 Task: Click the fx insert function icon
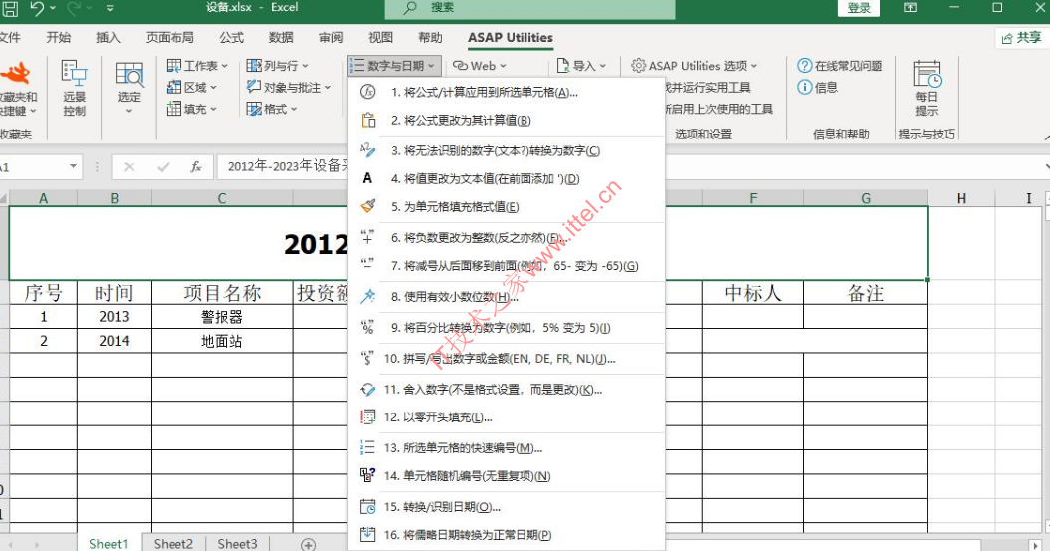click(x=196, y=166)
